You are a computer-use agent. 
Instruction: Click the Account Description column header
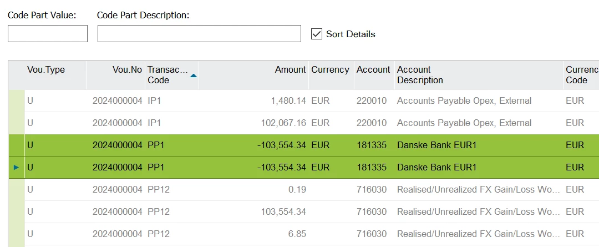420,75
